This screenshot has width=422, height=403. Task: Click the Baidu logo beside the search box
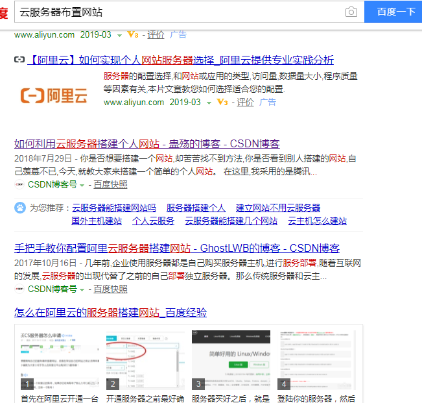pos(4,12)
